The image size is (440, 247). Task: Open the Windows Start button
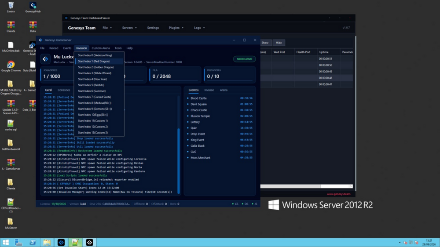tap(6, 242)
